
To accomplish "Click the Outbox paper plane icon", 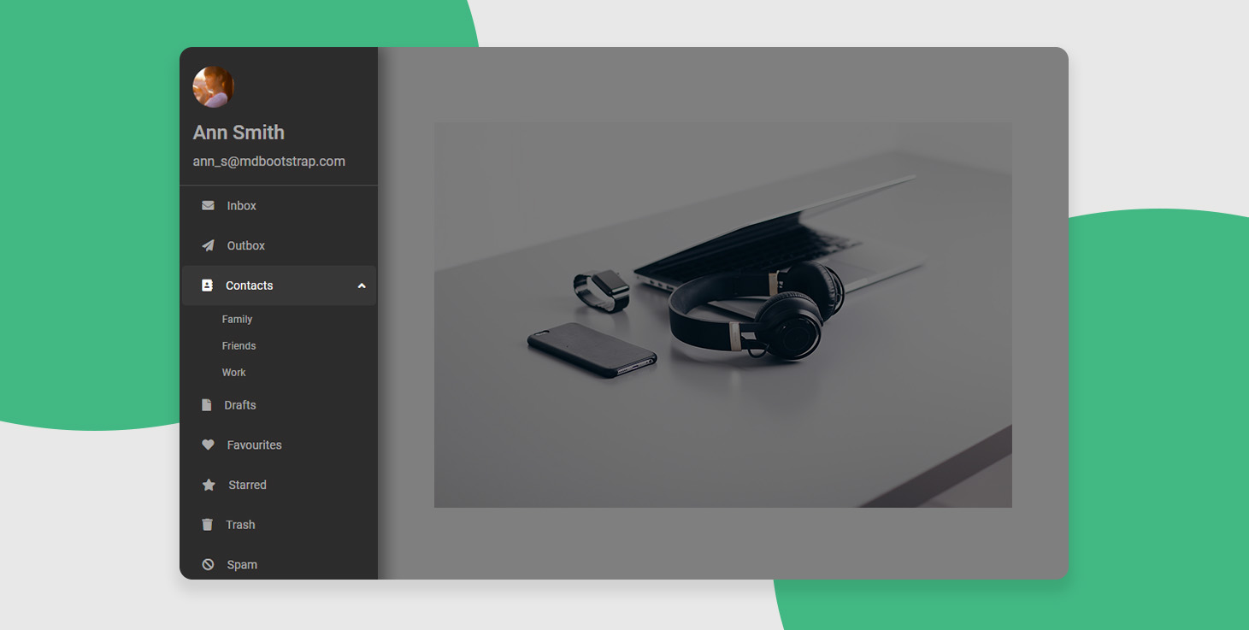I will coord(208,246).
